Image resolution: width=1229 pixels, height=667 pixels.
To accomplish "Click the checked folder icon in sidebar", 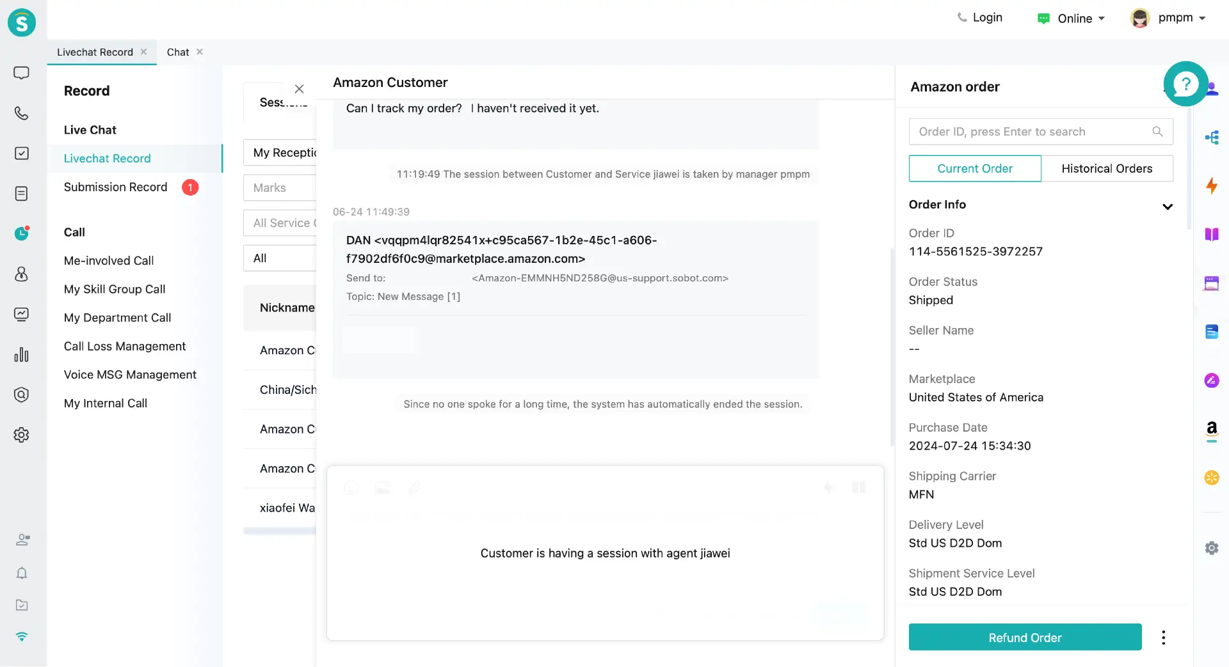I will point(22,605).
